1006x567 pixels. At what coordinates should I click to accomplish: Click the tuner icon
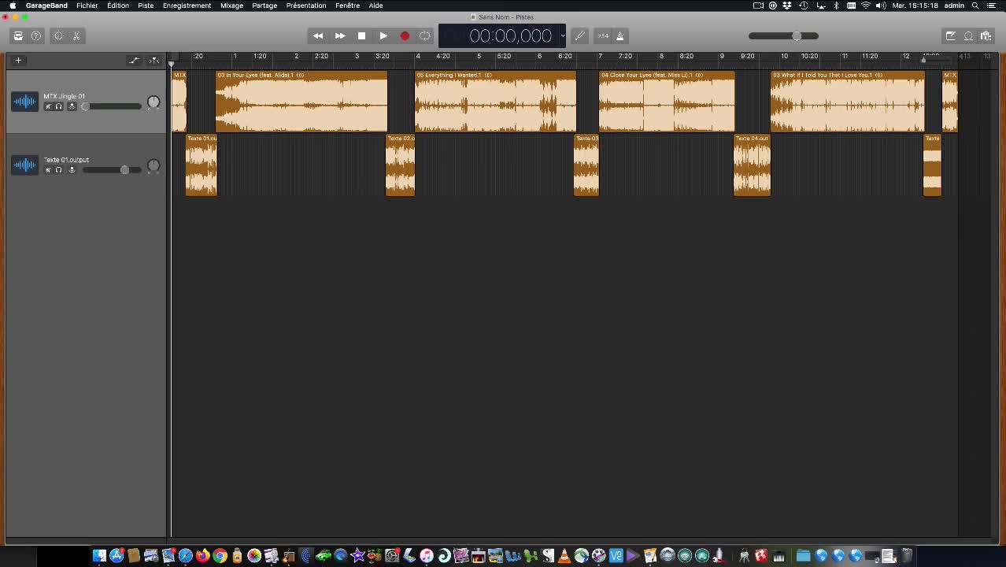tap(580, 35)
